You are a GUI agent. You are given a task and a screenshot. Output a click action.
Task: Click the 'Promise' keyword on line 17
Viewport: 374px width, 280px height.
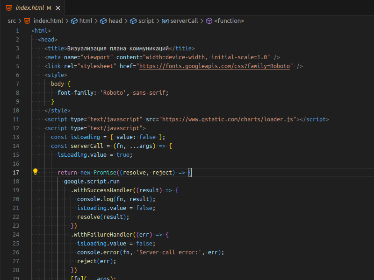click(105, 173)
